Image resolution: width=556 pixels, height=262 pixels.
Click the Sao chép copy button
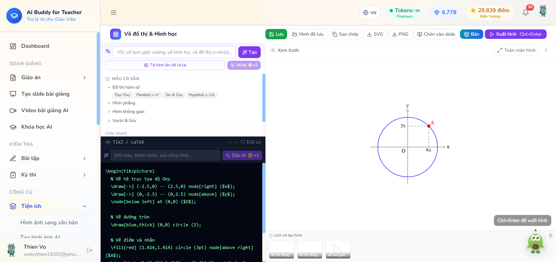(x=345, y=34)
